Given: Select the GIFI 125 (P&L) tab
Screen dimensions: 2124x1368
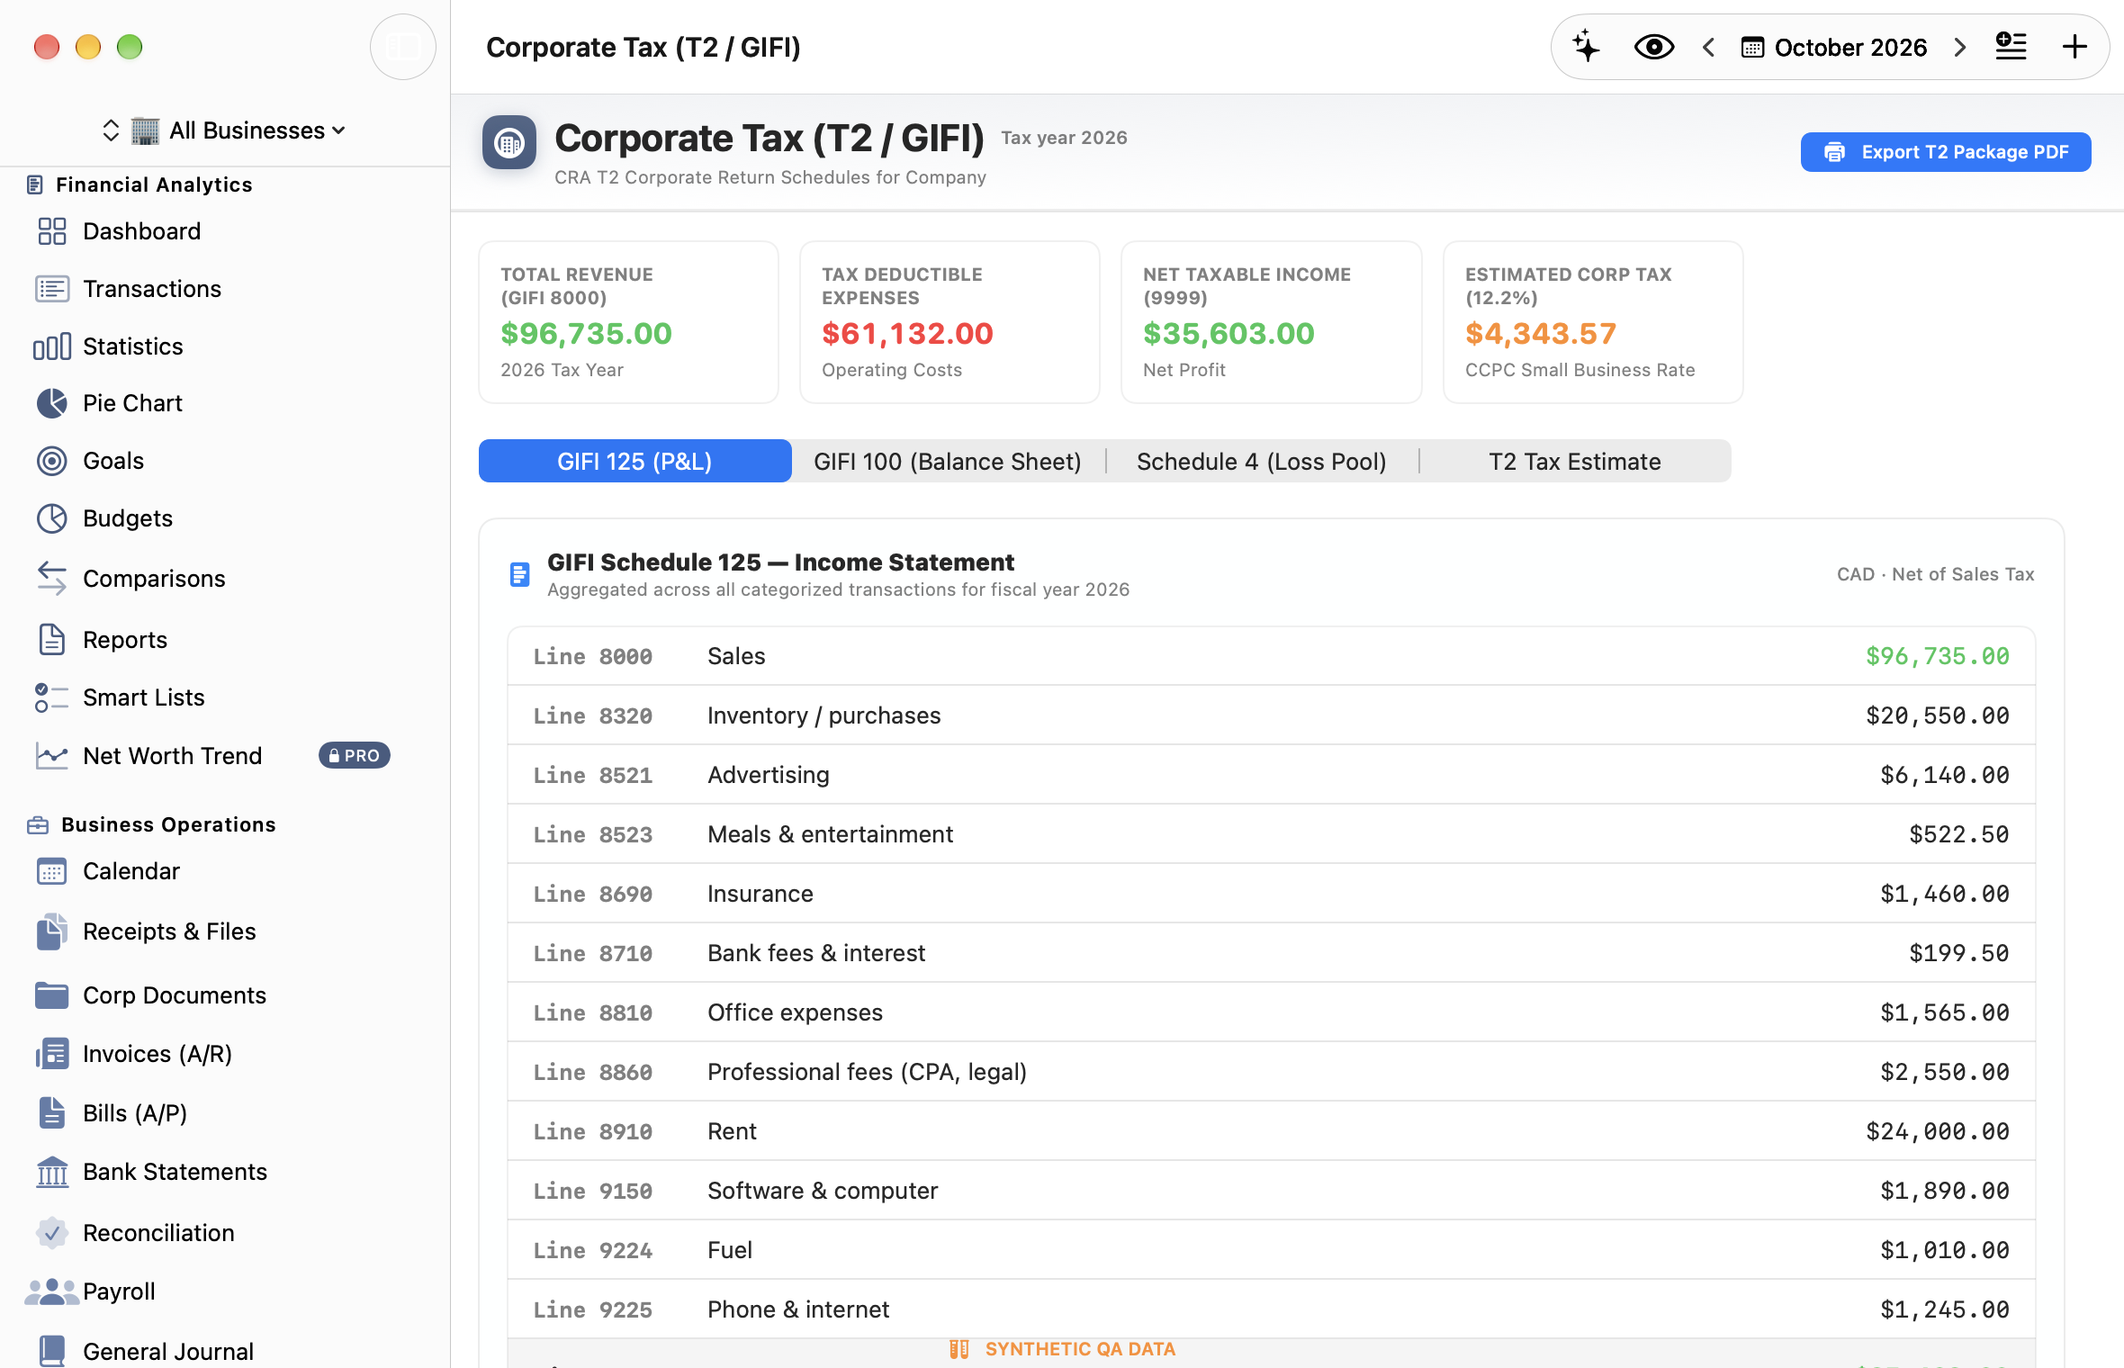Looking at the screenshot, I should (634, 461).
